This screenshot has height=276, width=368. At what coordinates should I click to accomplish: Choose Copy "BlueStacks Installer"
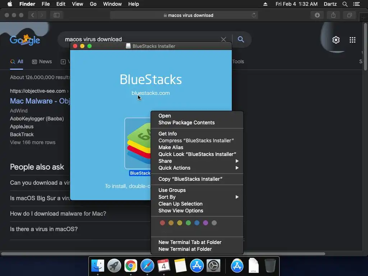pos(197,179)
